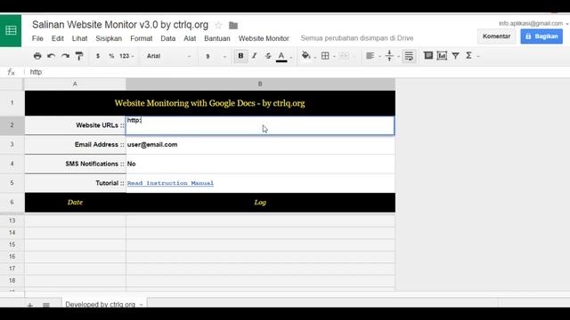Screen dimensions: 570x320
Task: Click the Redo arrow icon
Action: [x=65, y=56]
